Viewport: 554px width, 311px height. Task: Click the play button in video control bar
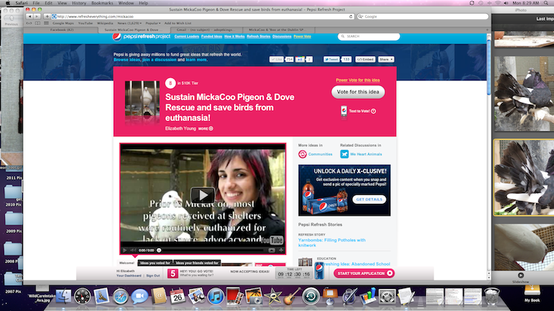[x=126, y=249]
